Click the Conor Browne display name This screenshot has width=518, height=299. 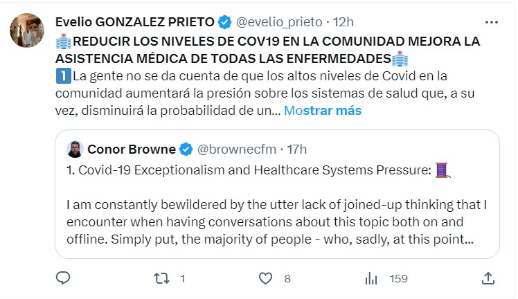(131, 149)
